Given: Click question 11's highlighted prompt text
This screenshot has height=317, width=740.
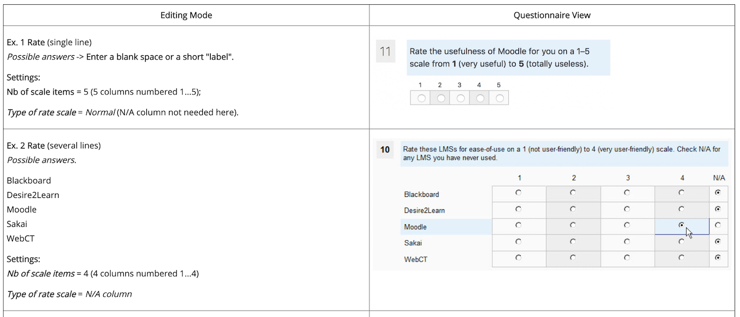Looking at the screenshot, I should (x=508, y=57).
